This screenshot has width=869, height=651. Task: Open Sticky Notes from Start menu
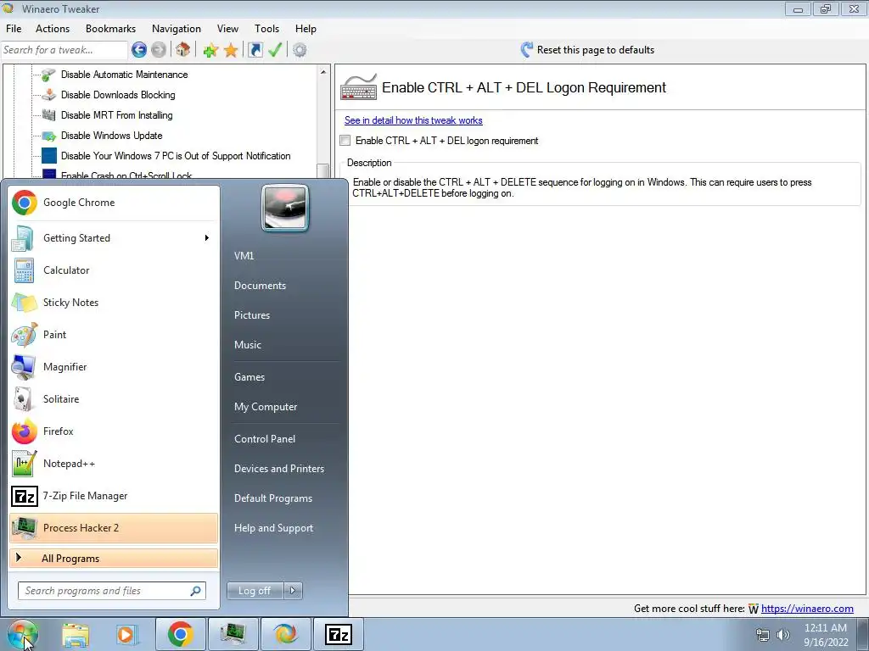pyautogui.click(x=113, y=303)
